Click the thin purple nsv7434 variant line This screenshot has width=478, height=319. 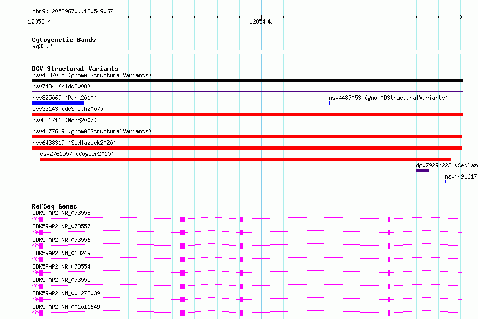pyautogui.click(x=247, y=91)
